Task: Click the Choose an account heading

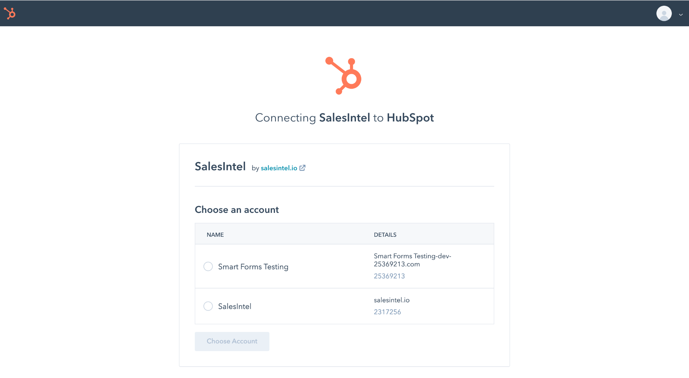Action: (237, 210)
